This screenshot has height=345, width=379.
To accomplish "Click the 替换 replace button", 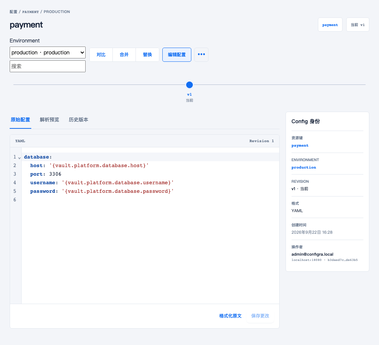I will coord(147,55).
